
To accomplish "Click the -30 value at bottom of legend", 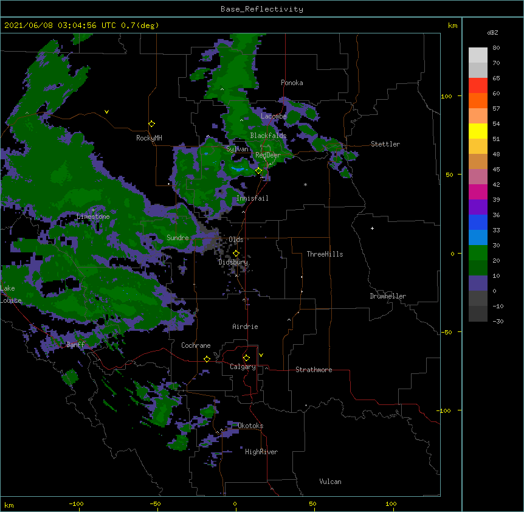I will (x=498, y=321).
